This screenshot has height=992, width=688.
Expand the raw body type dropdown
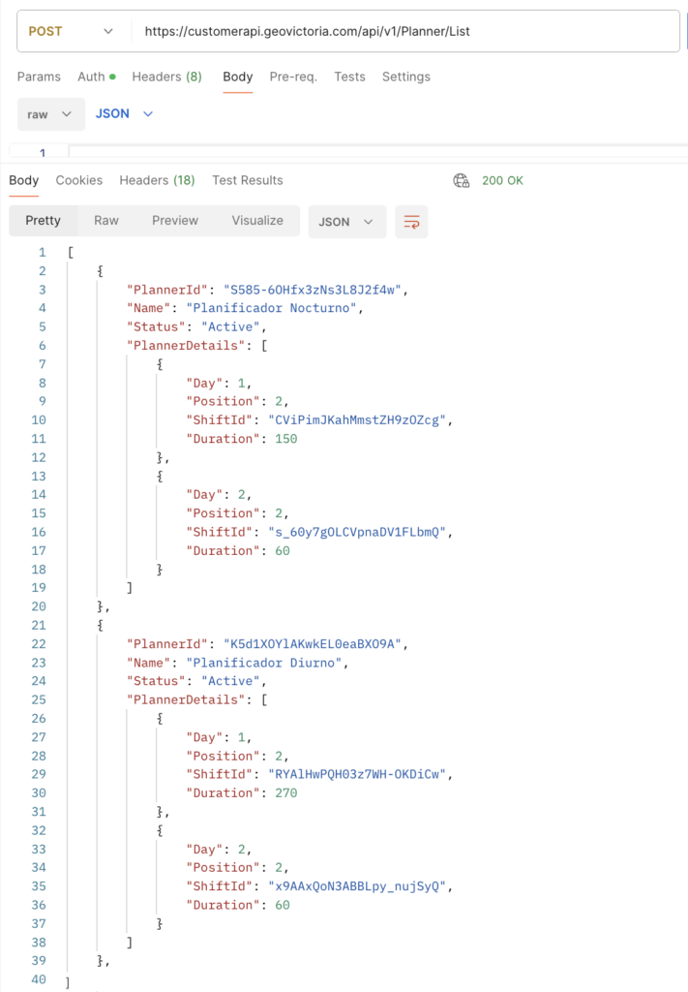coord(49,113)
